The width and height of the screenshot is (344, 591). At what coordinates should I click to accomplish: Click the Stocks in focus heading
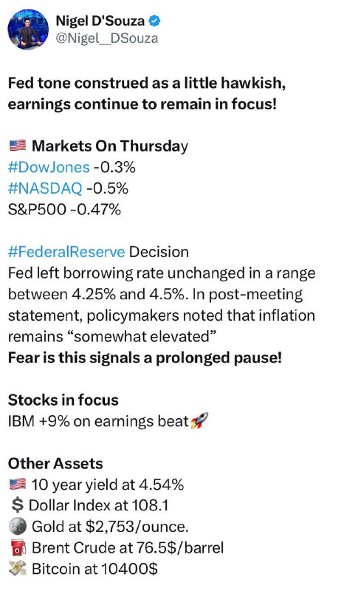tap(63, 400)
